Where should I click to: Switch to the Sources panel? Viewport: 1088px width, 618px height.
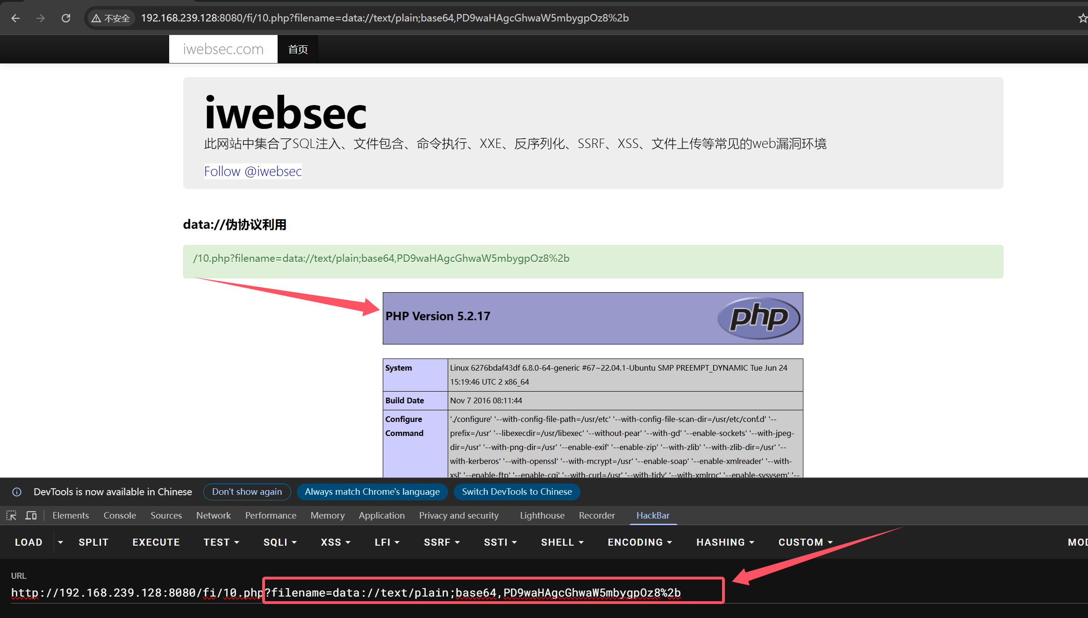click(x=166, y=515)
